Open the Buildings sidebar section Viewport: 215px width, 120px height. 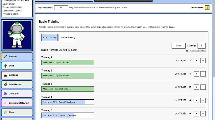17,75
